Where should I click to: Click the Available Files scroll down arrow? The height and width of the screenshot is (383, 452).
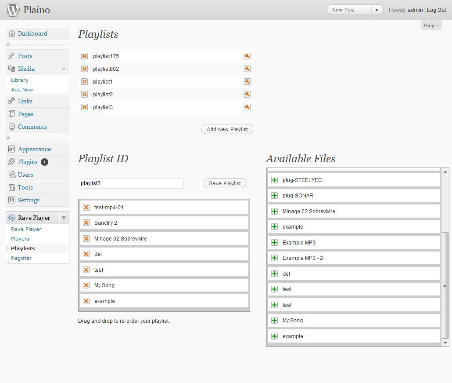click(445, 343)
